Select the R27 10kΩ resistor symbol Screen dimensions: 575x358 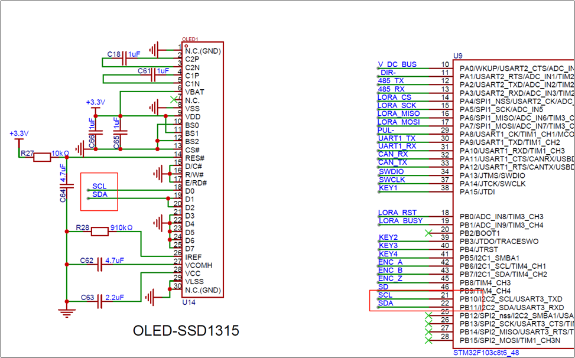coord(42,157)
